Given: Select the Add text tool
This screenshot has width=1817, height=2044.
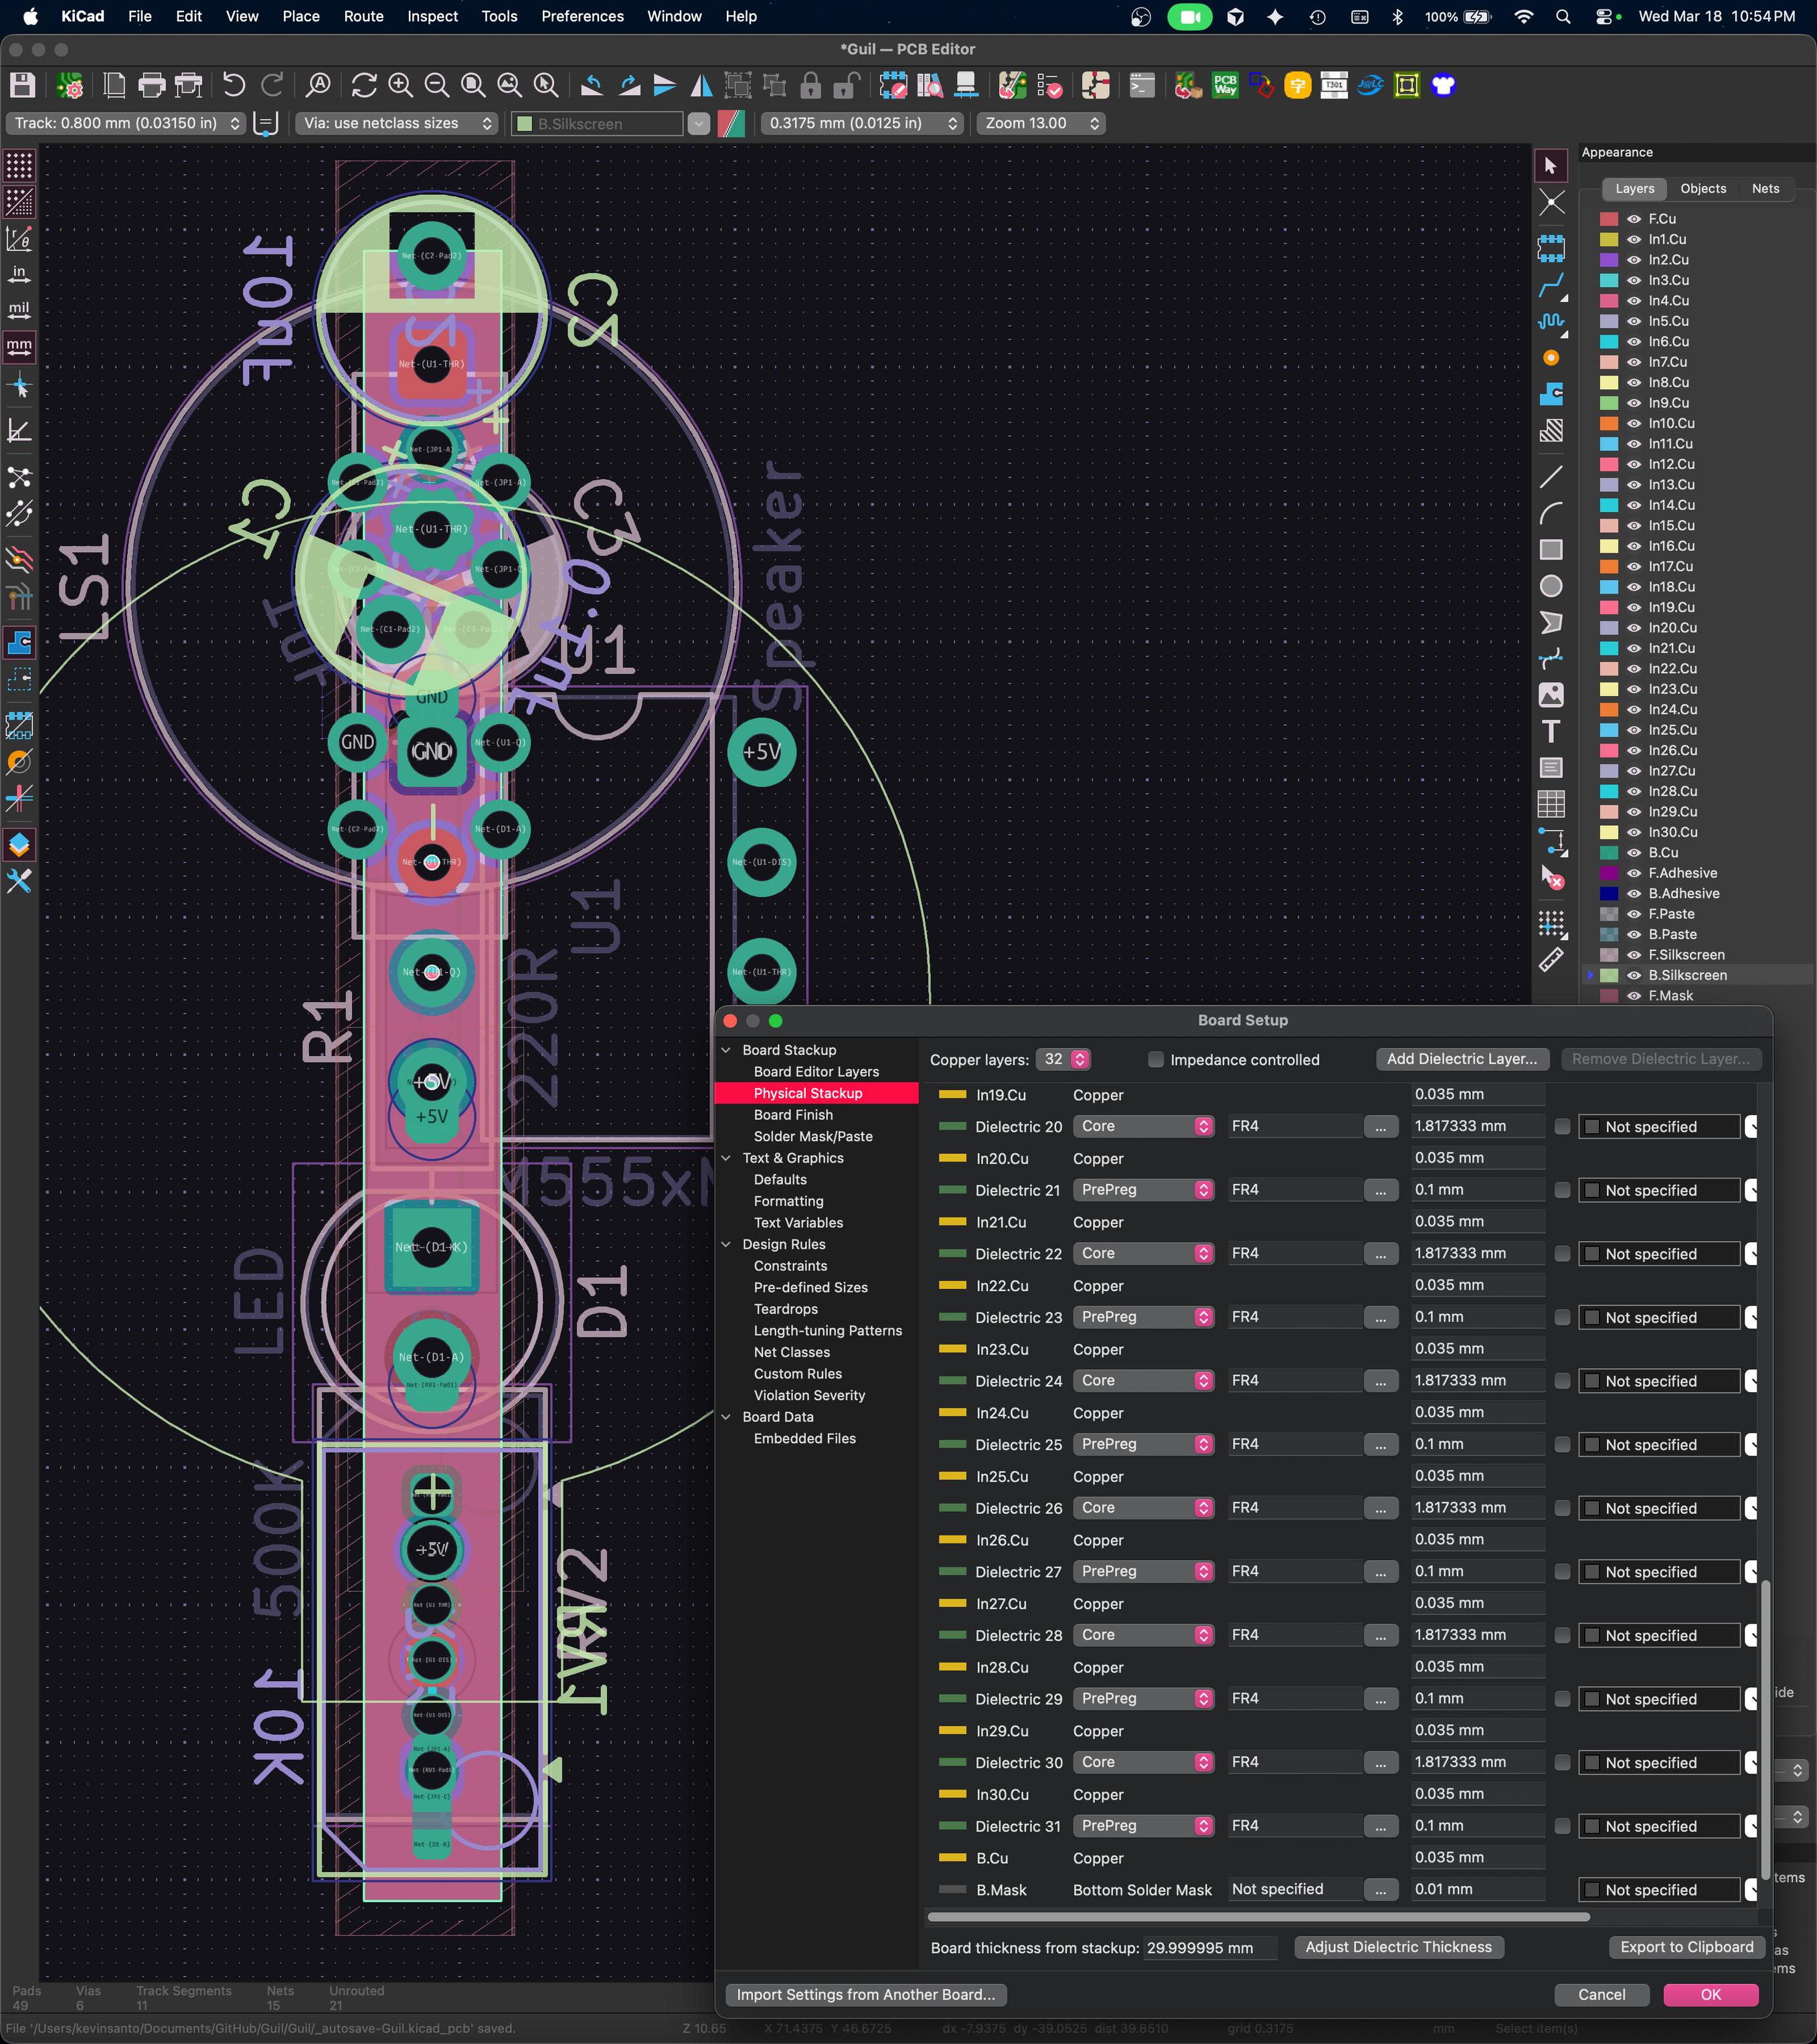Looking at the screenshot, I should [x=1550, y=732].
